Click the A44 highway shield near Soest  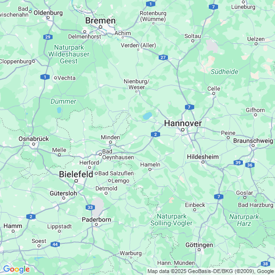(x=55, y=244)
